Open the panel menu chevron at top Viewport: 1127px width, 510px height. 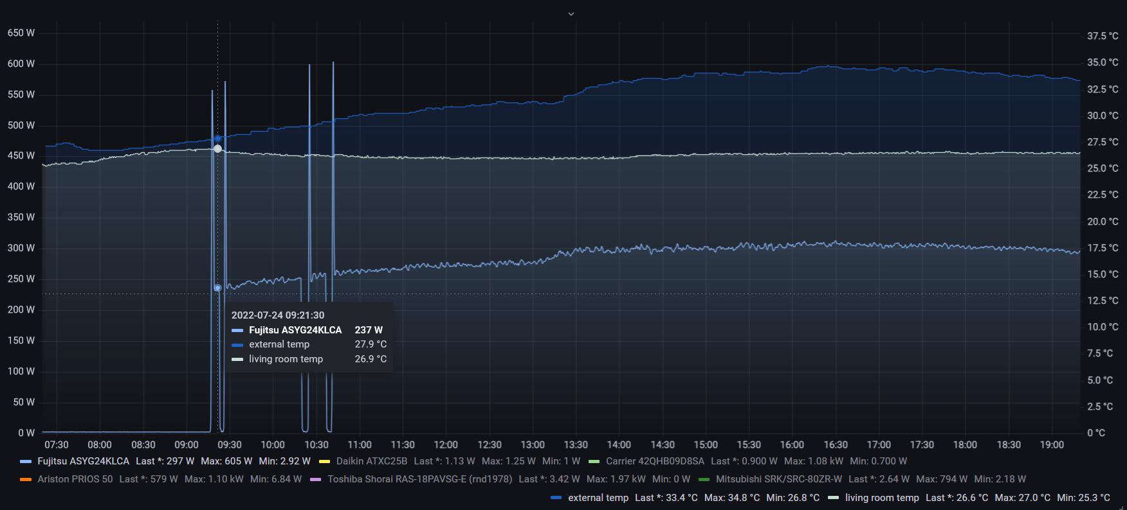tap(571, 13)
